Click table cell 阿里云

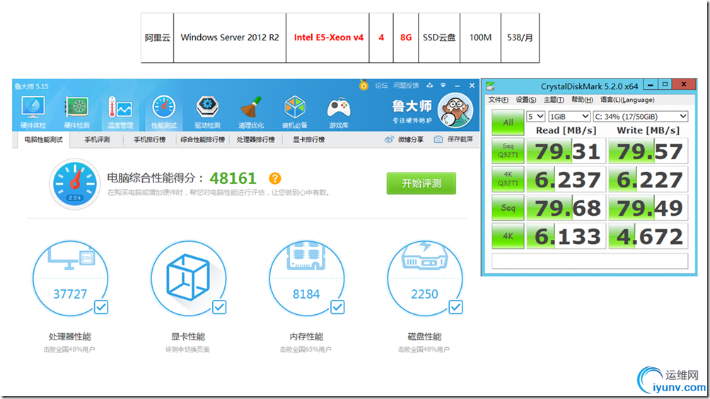[157, 37]
